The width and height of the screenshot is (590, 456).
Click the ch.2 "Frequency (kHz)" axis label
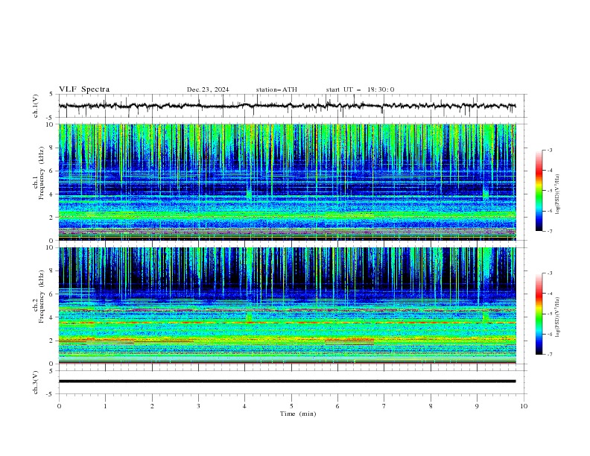click(42, 296)
